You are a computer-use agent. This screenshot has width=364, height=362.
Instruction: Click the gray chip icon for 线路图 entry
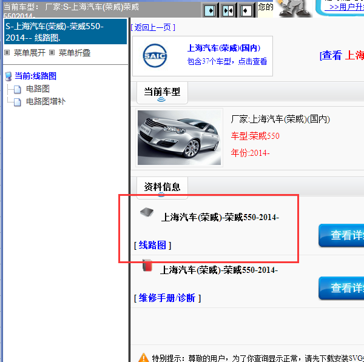(x=147, y=212)
